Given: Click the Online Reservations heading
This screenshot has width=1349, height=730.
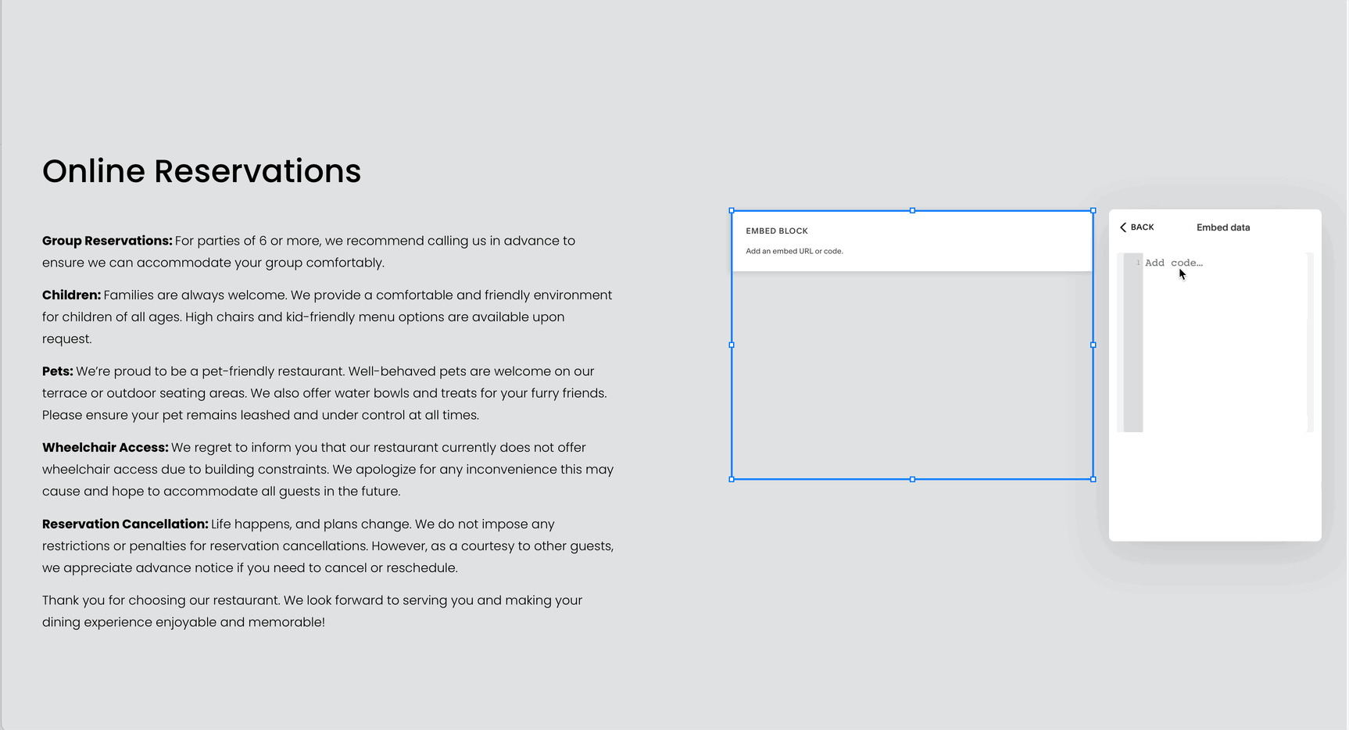Looking at the screenshot, I should [x=202, y=171].
